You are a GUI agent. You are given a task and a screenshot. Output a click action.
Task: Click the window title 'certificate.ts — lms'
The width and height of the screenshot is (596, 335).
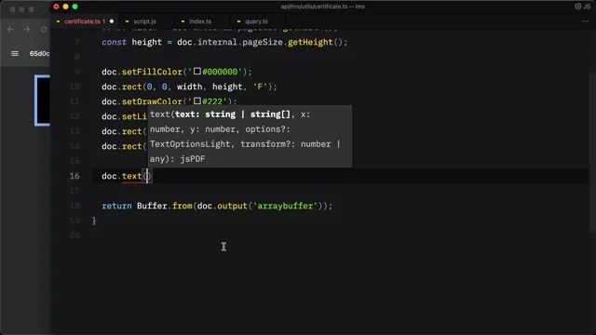[x=323, y=7]
